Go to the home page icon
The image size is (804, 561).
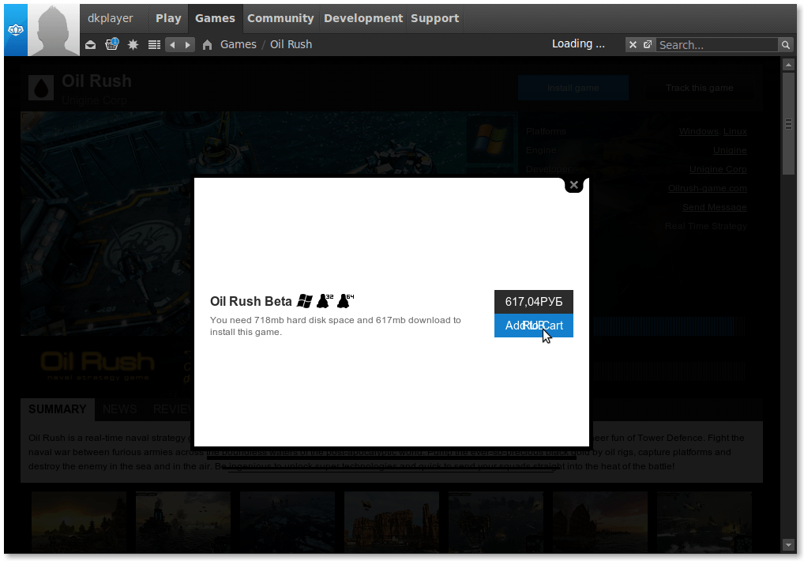207,45
